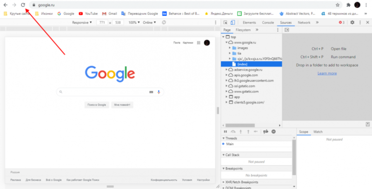Deactivate breakpoints toggle icon
This screenshot has width=372, height=189.
click(266, 132)
